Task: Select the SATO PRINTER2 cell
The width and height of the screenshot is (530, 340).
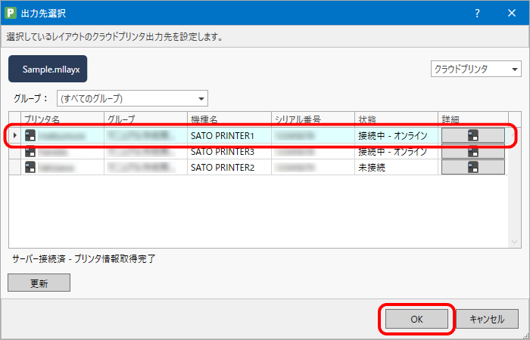Action: point(229,167)
